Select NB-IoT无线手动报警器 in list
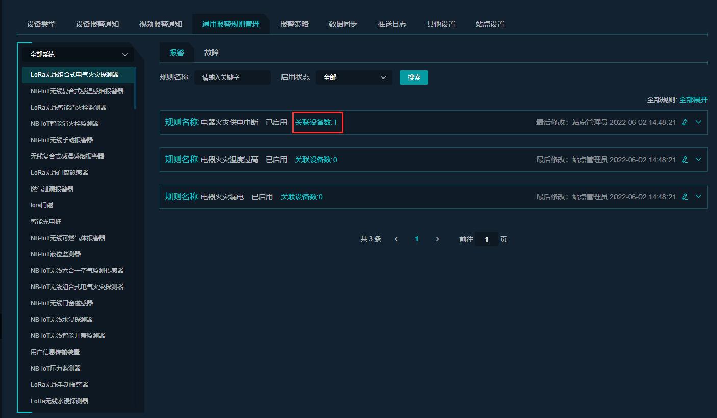This screenshot has height=418, width=717. (78, 140)
